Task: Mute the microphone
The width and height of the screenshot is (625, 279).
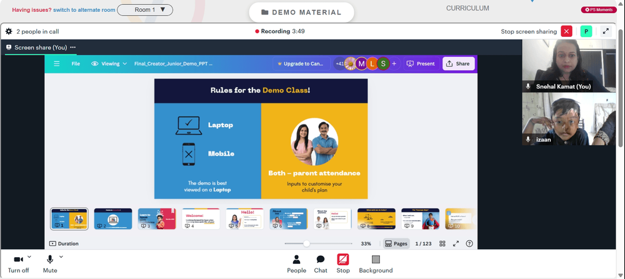Action: [x=50, y=264]
